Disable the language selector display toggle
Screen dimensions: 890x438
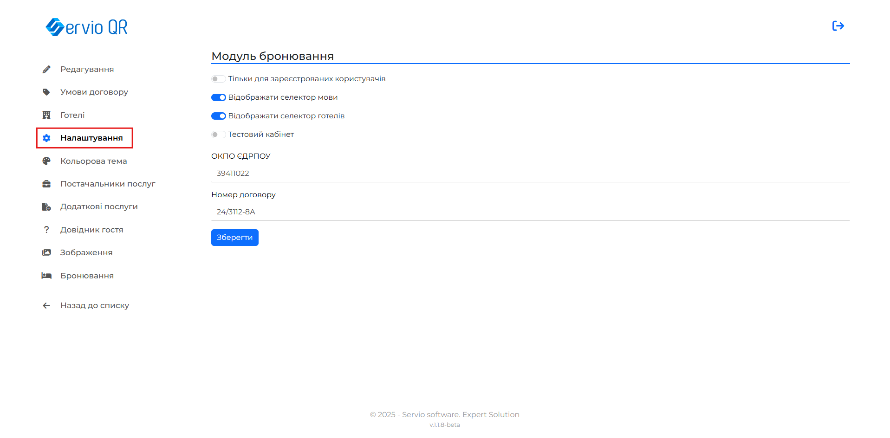[x=218, y=97]
